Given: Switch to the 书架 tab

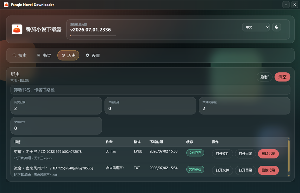Looking at the screenshot, I should pos(44,55).
